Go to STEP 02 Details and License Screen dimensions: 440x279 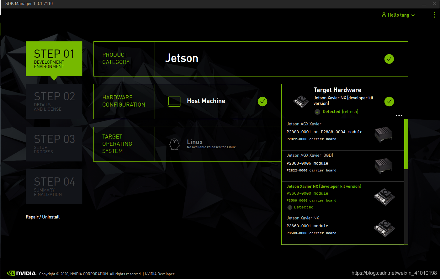click(x=54, y=101)
